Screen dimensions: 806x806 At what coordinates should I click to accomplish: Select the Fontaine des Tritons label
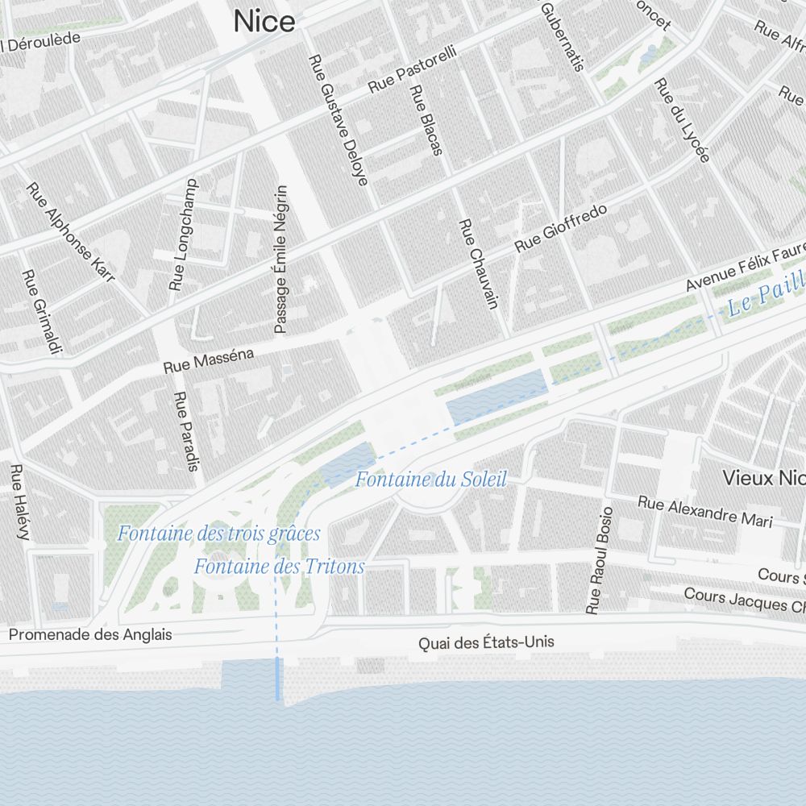[x=279, y=567]
